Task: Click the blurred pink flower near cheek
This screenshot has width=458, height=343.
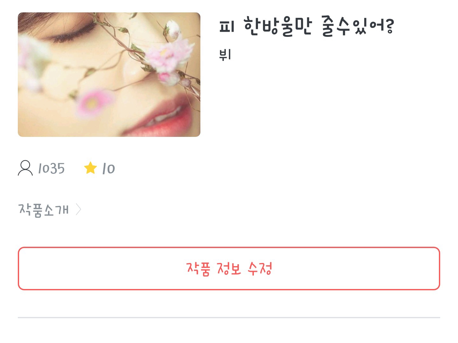Action: [93, 102]
